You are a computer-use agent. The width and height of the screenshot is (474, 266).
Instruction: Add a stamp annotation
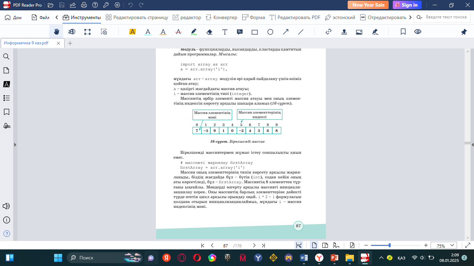[x=344, y=32]
